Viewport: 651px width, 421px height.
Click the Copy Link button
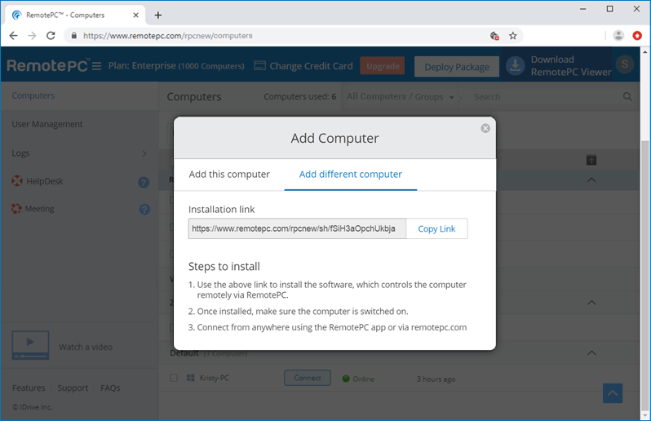436,228
